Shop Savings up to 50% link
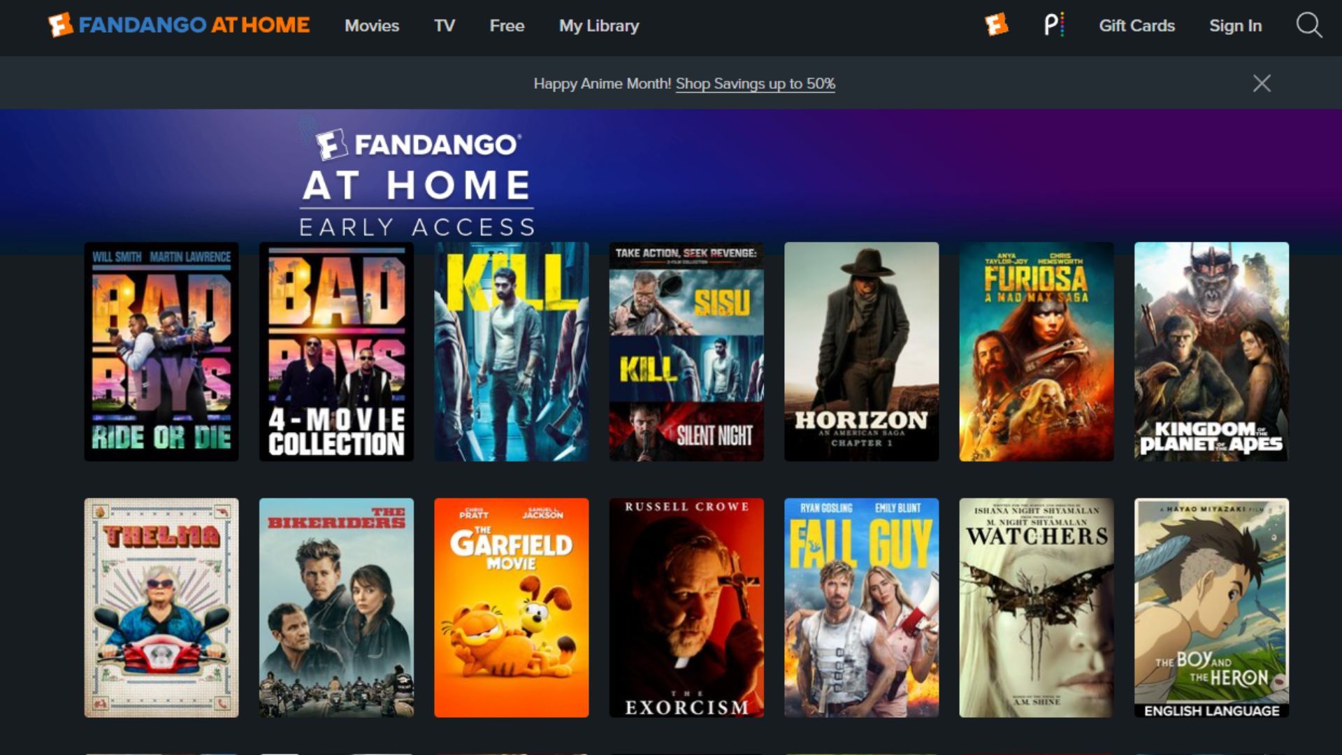 tap(756, 84)
